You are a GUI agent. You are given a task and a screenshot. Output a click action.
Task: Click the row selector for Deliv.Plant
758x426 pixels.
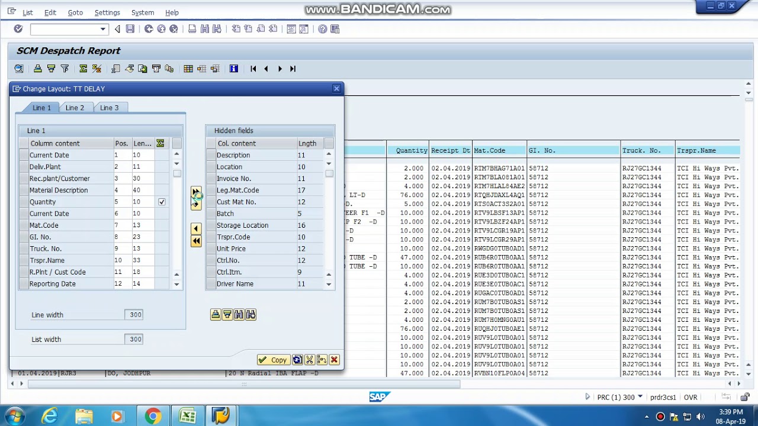coord(24,167)
